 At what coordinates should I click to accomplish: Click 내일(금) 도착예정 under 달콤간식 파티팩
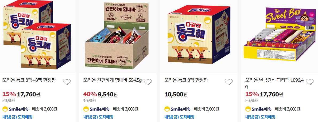pyautogui.click(x=260, y=117)
